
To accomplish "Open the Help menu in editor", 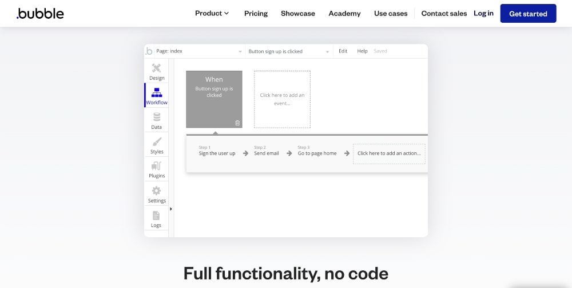I will 362,51.
